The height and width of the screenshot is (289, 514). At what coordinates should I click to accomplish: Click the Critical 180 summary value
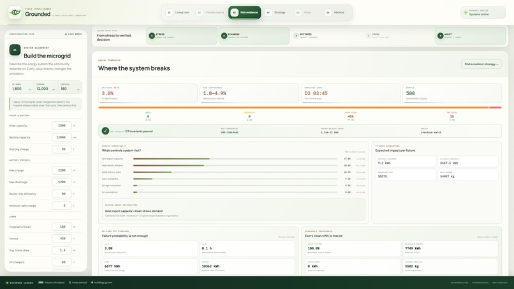point(70,87)
